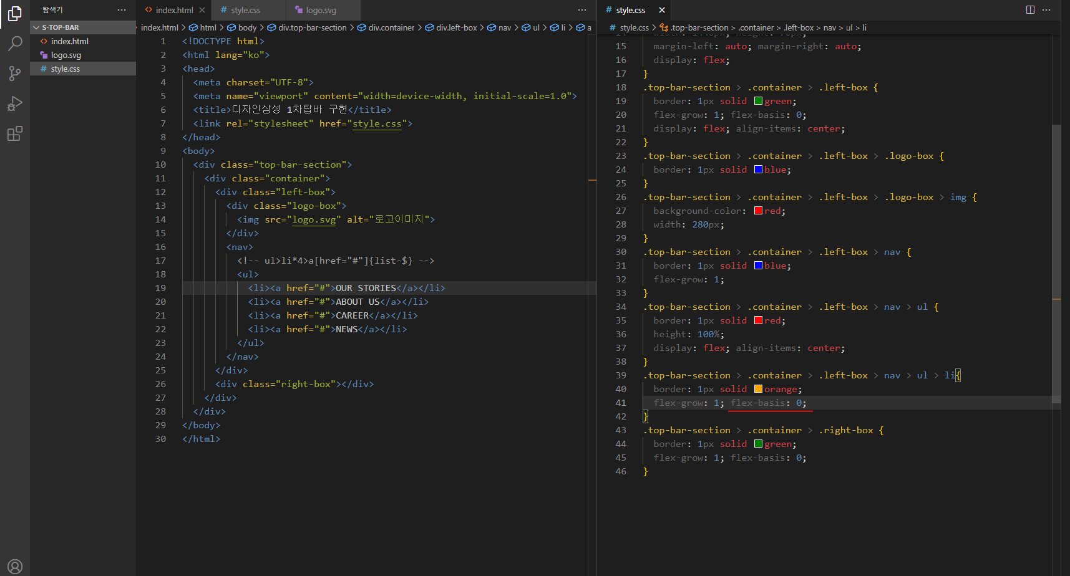Click Split Editor icon in right group
Screen dimensions: 1070x576
point(1030,10)
